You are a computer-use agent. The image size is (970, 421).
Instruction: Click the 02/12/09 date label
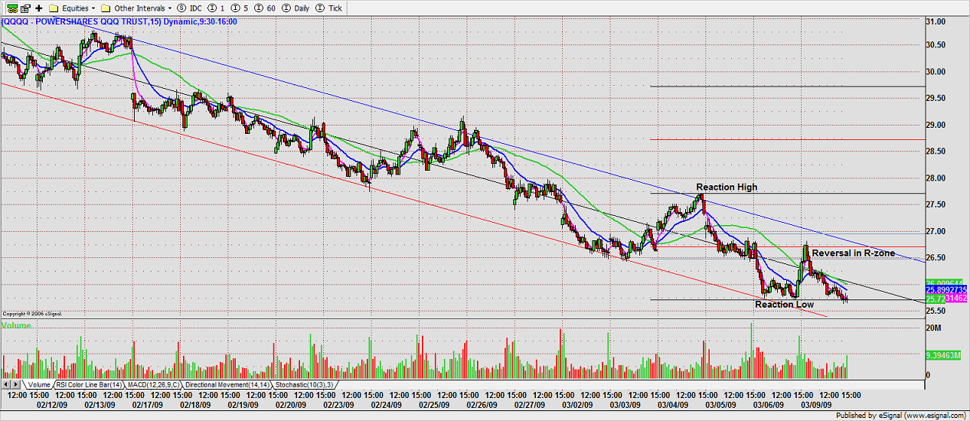click(52, 404)
